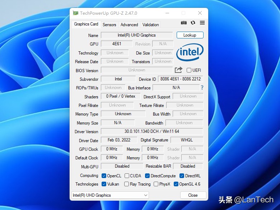The image size is (280, 210).
Task: Toggle the UEFI checkbox
Action: (189, 70)
